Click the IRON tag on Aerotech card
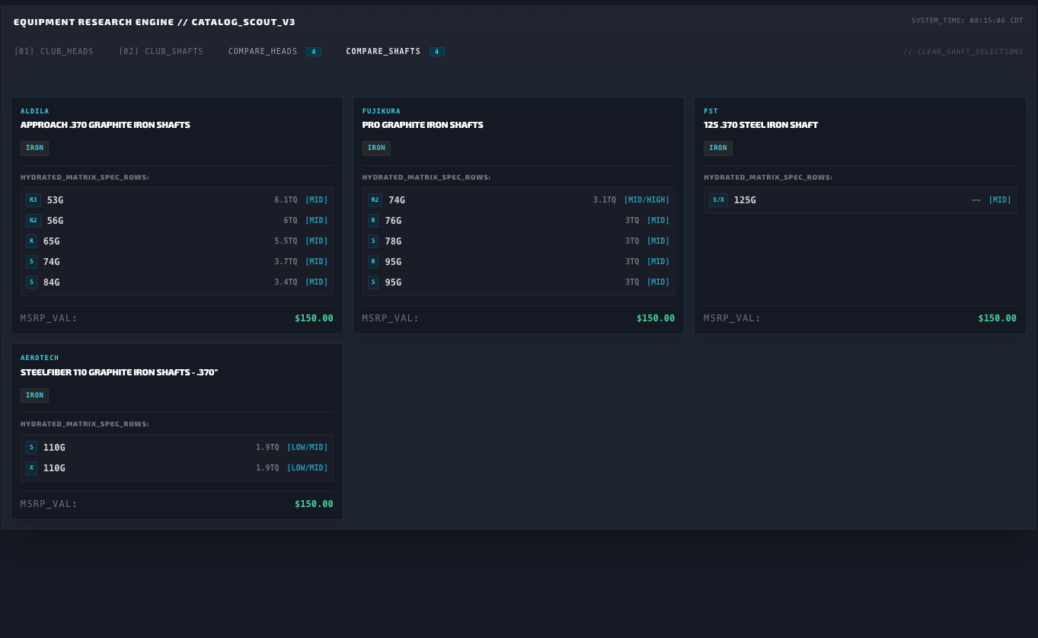This screenshot has height=638, width=1038. click(x=34, y=395)
